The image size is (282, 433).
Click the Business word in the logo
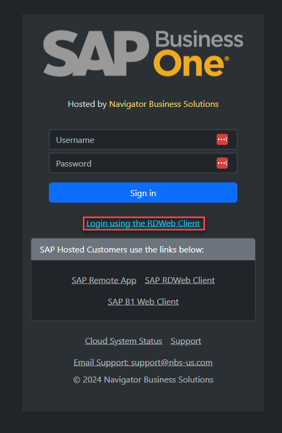pyautogui.click(x=199, y=40)
